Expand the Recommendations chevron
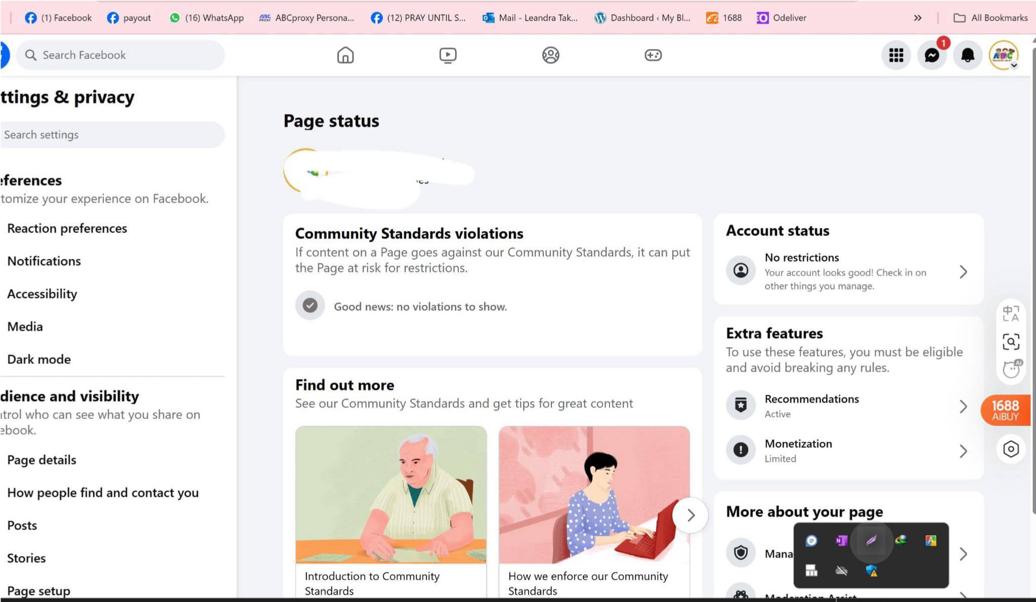Screen dimensions: 1036x602 pos(963,406)
